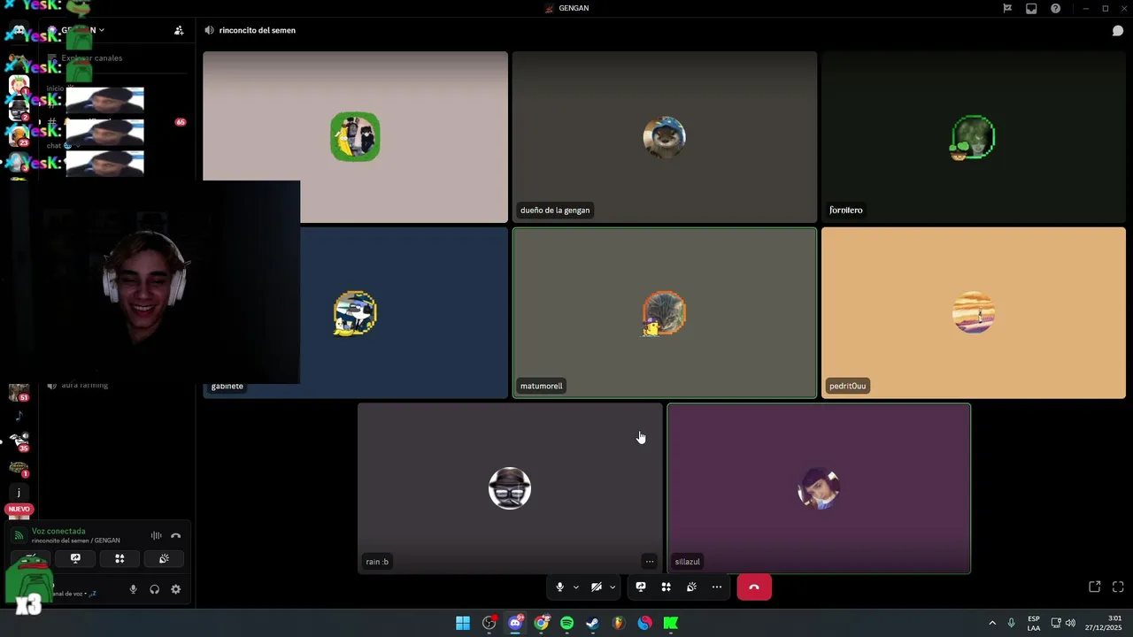
Task: Pop out the call into a window
Action: pyautogui.click(x=1095, y=587)
